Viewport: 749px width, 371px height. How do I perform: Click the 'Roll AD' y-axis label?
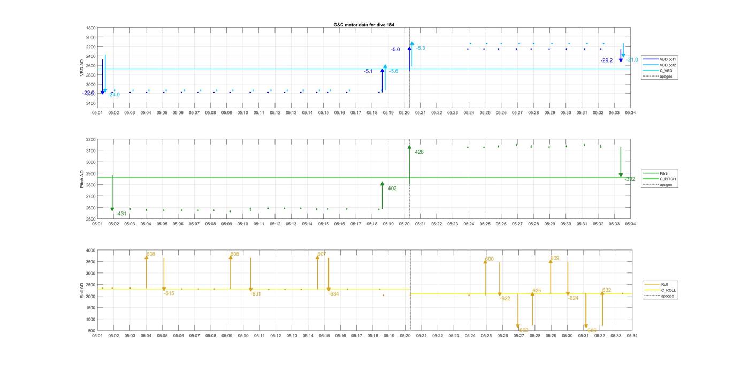(82, 290)
